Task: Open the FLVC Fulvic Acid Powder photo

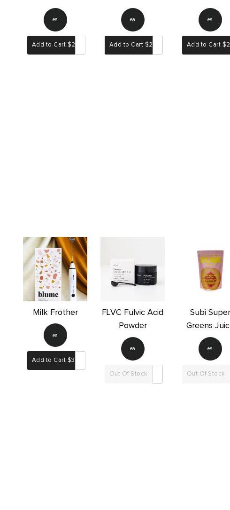Action: pos(132,269)
